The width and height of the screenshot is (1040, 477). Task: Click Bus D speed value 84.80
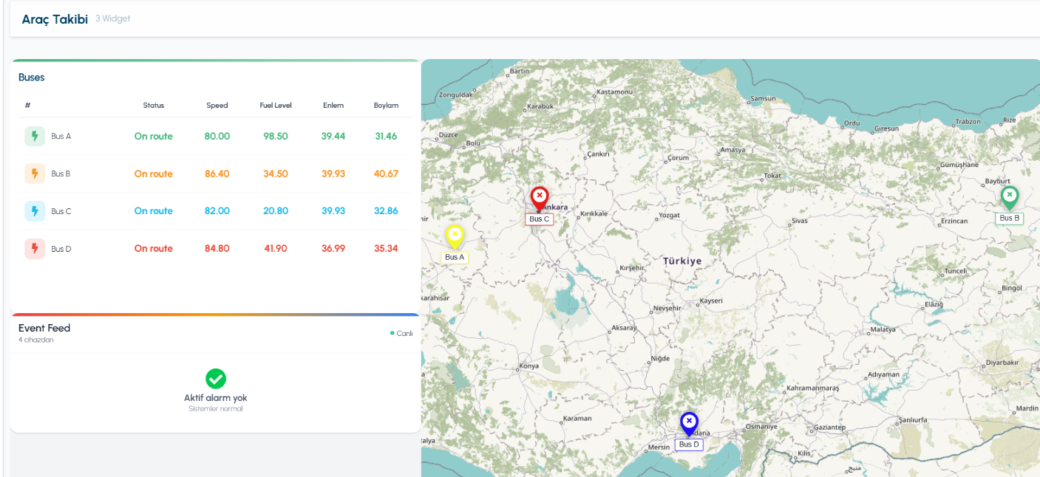[217, 249]
